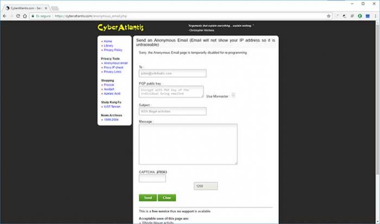Click the To email input field
Viewport: 380px width, 224px height.
(x=173, y=73)
